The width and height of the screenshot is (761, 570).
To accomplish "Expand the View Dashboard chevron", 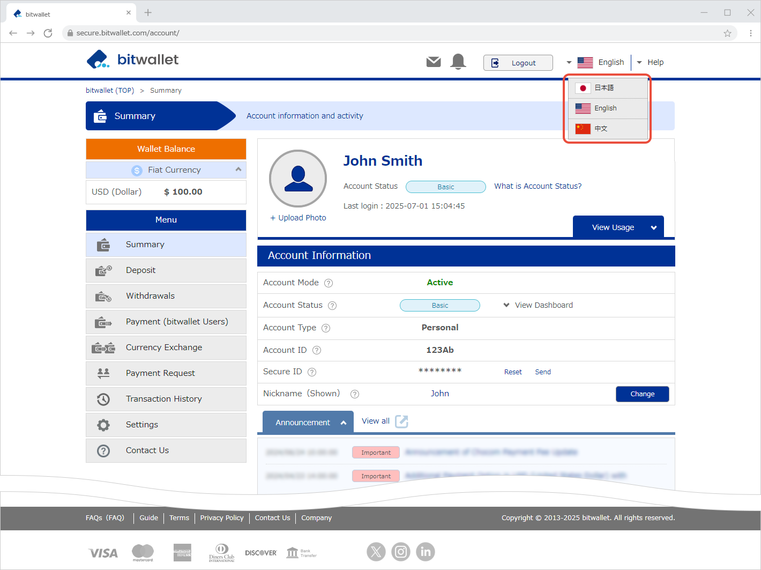I will [x=506, y=305].
